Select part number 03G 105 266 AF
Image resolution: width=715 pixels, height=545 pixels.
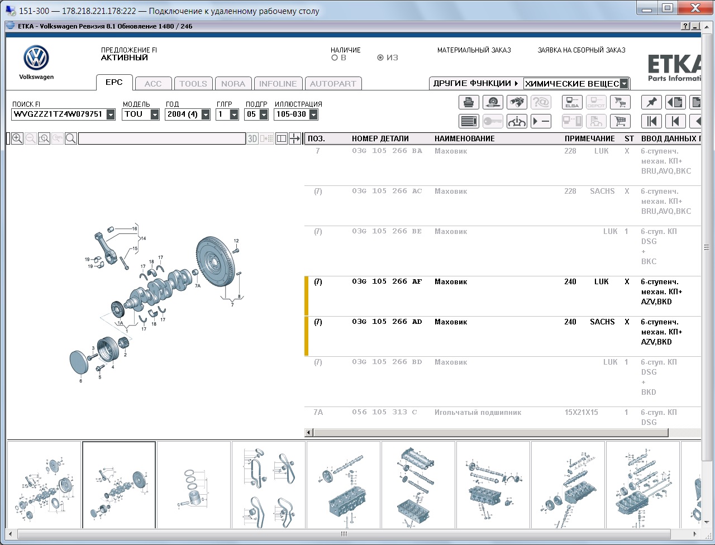387,282
